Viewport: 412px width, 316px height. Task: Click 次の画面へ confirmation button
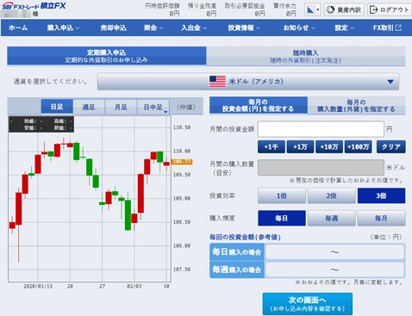pyautogui.click(x=308, y=304)
